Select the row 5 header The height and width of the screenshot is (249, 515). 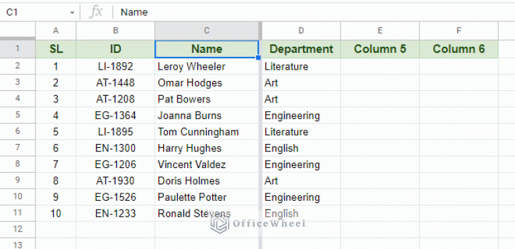(17, 115)
